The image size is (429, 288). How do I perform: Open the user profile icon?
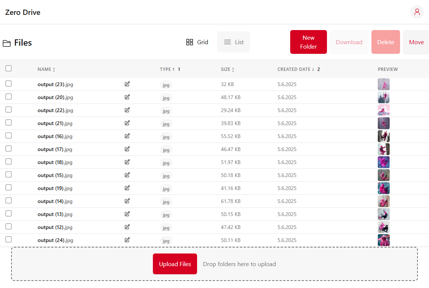tap(417, 12)
